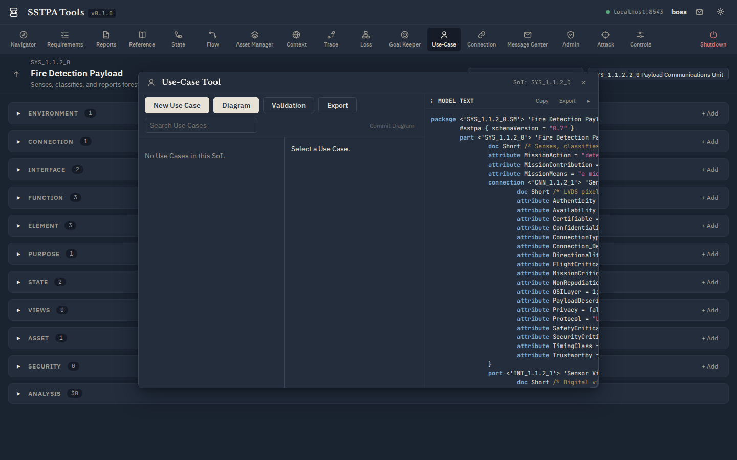
Task: Open the Asset Manager tool
Action: tap(254, 39)
